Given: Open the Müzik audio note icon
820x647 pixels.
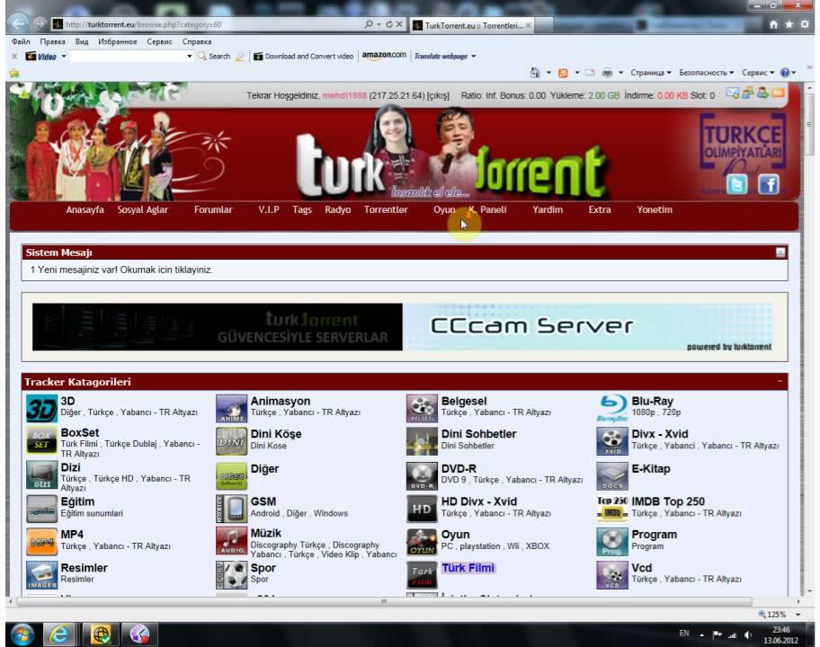Looking at the screenshot, I should click(232, 542).
